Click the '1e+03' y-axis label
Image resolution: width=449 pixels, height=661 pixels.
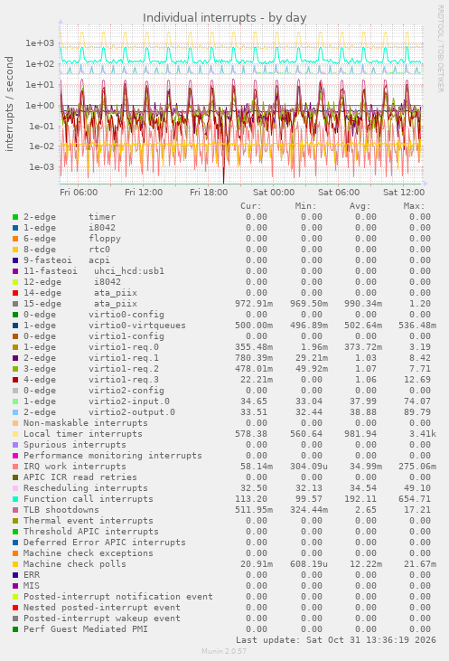click(x=40, y=43)
